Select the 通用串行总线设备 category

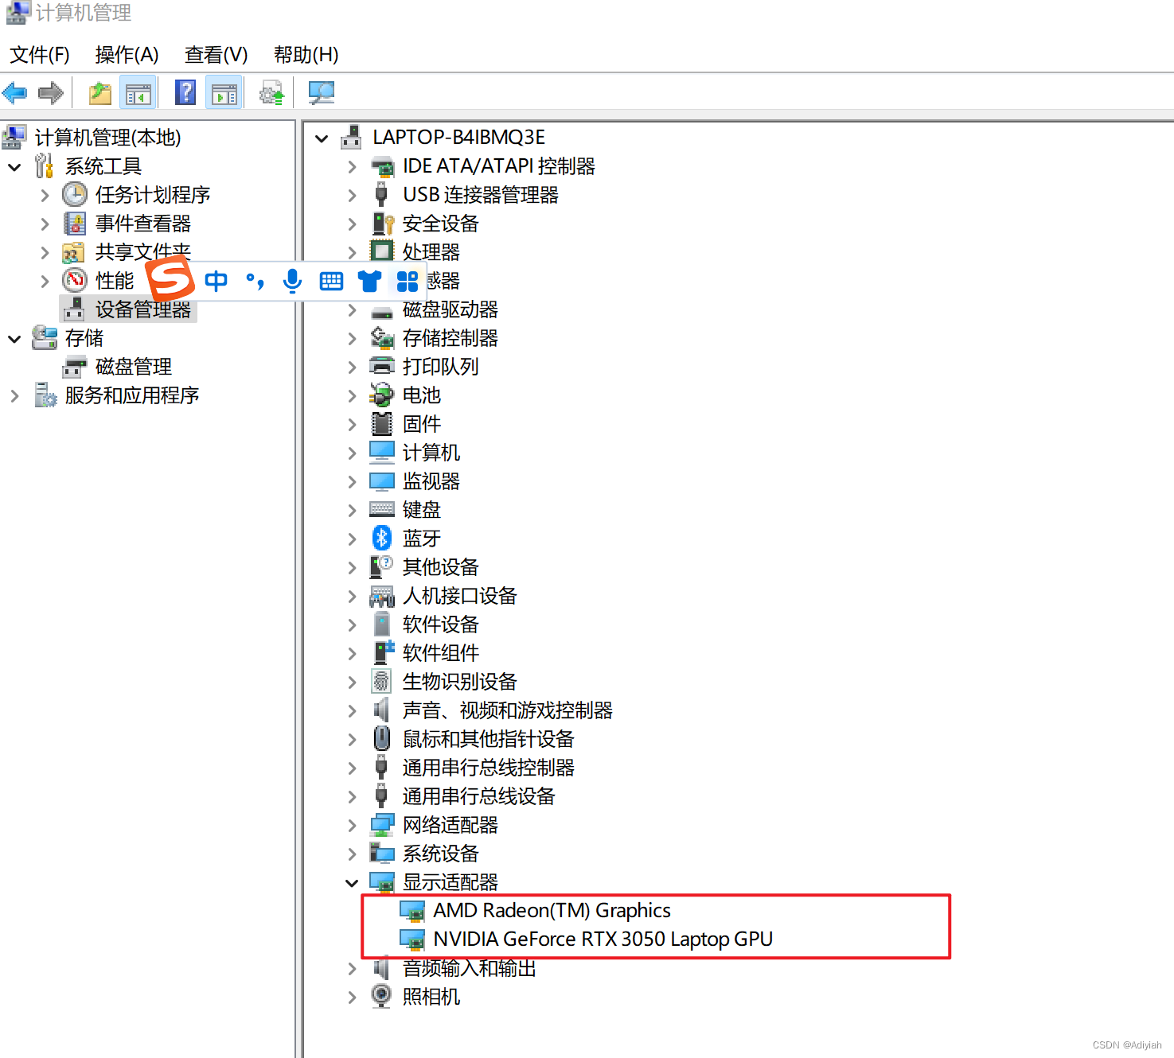(479, 796)
